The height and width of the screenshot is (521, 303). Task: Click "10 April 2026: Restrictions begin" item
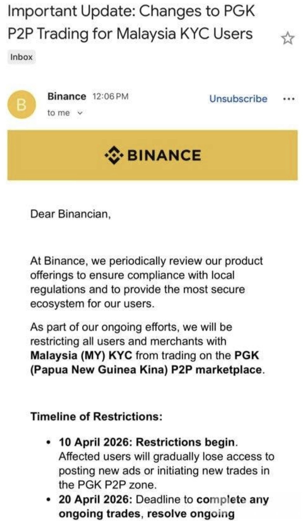[148, 442]
